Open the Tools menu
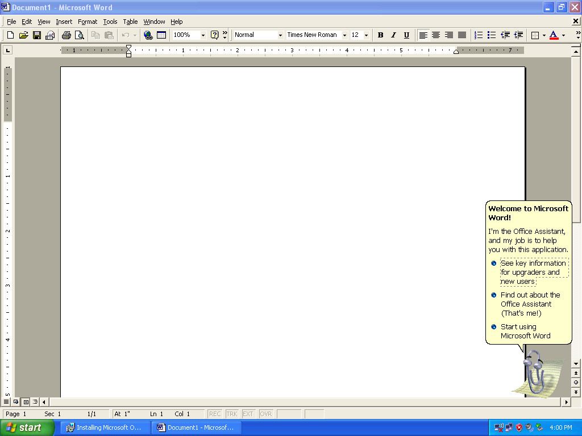 point(110,22)
